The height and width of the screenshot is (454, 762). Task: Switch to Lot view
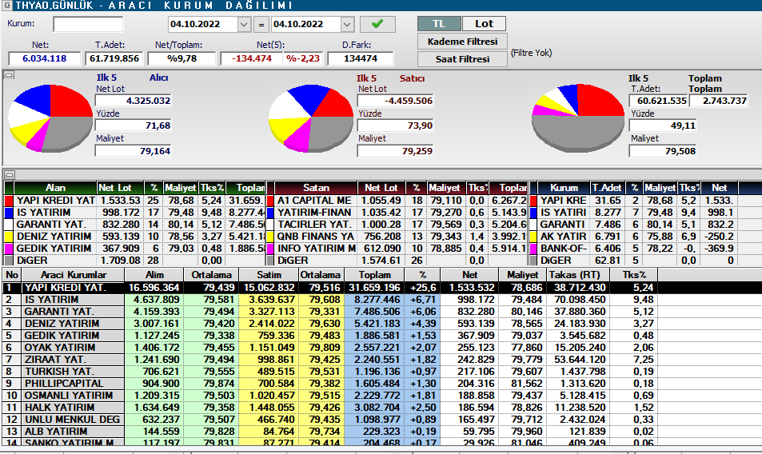[484, 24]
